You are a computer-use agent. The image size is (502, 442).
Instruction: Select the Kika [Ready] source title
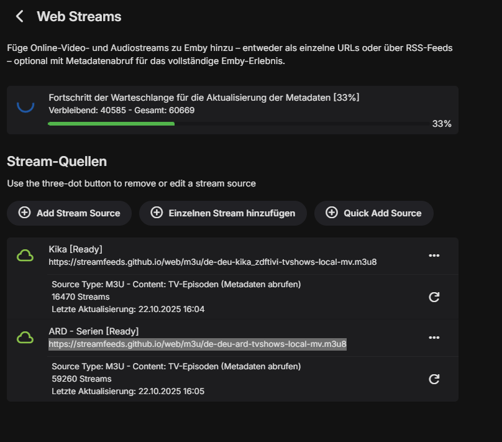(76, 249)
